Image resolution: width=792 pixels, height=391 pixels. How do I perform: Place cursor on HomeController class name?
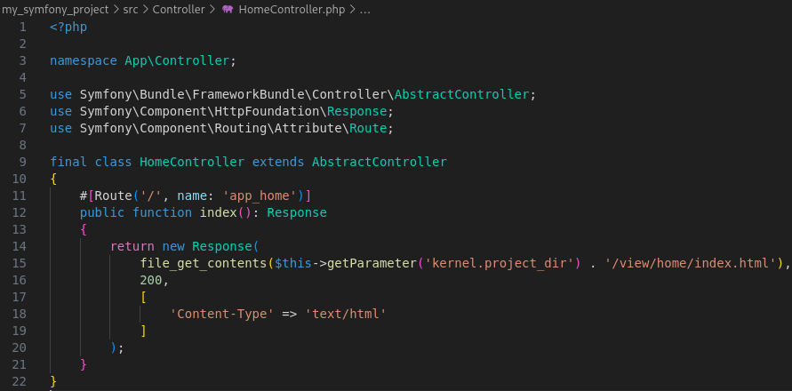191,162
